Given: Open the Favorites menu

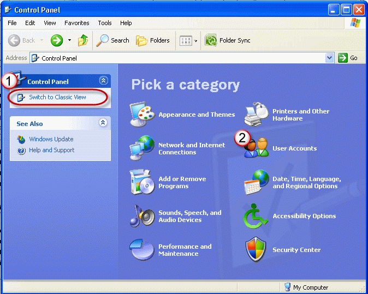Looking at the screenshot, I should click(77, 23).
